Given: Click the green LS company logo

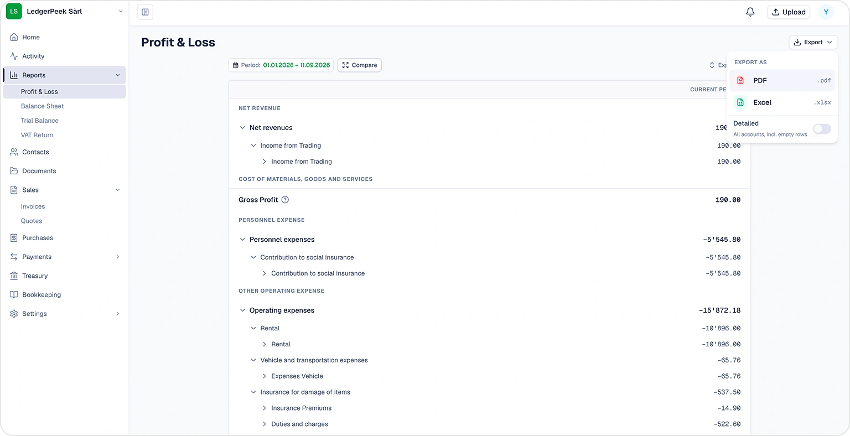Looking at the screenshot, I should coord(14,11).
